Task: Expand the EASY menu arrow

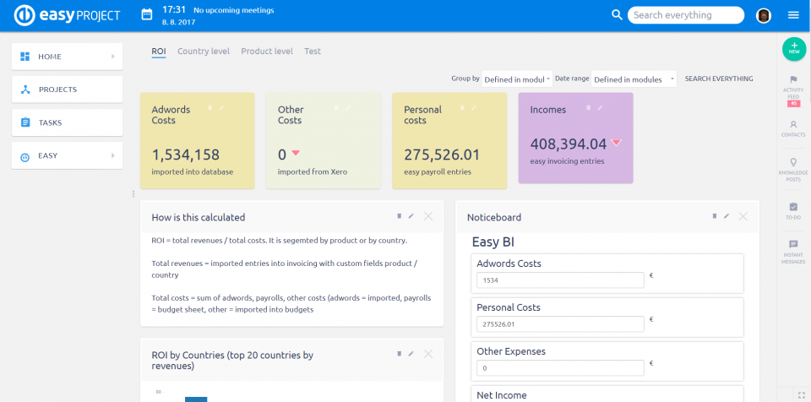Action: (112, 155)
